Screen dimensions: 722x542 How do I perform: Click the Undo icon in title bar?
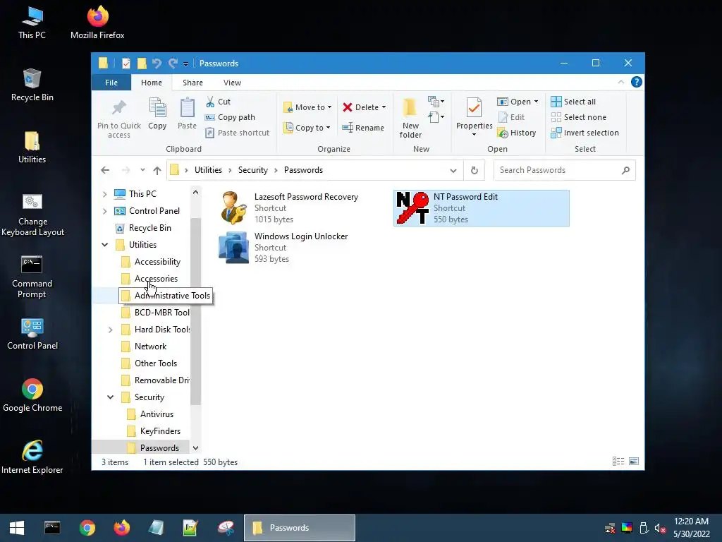[x=157, y=63]
